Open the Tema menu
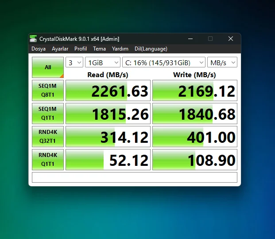Image resolution: width=275 pixels, height=239 pixels. (x=99, y=49)
